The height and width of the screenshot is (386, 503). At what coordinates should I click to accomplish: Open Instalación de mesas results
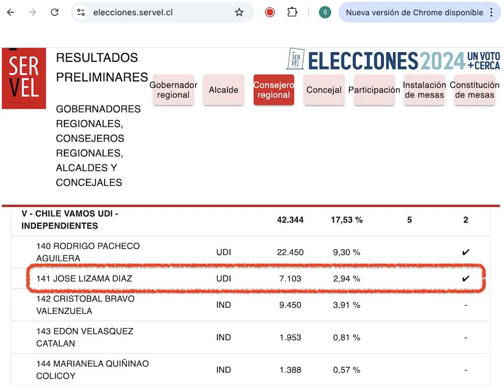(x=425, y=90)
